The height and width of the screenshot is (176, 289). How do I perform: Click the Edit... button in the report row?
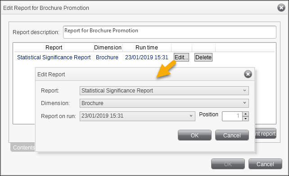[181, 57]
